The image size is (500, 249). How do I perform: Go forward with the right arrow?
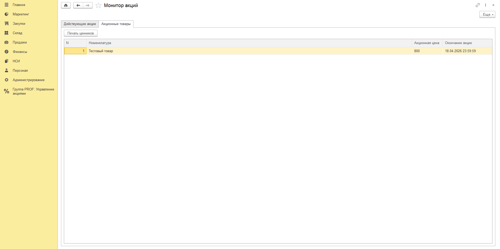(88, 5)
